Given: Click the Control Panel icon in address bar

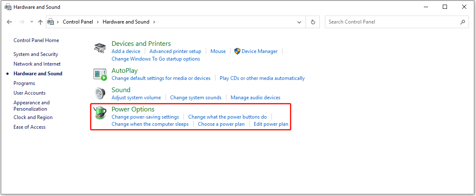Looking at the screenshot, I should (51, 22).
